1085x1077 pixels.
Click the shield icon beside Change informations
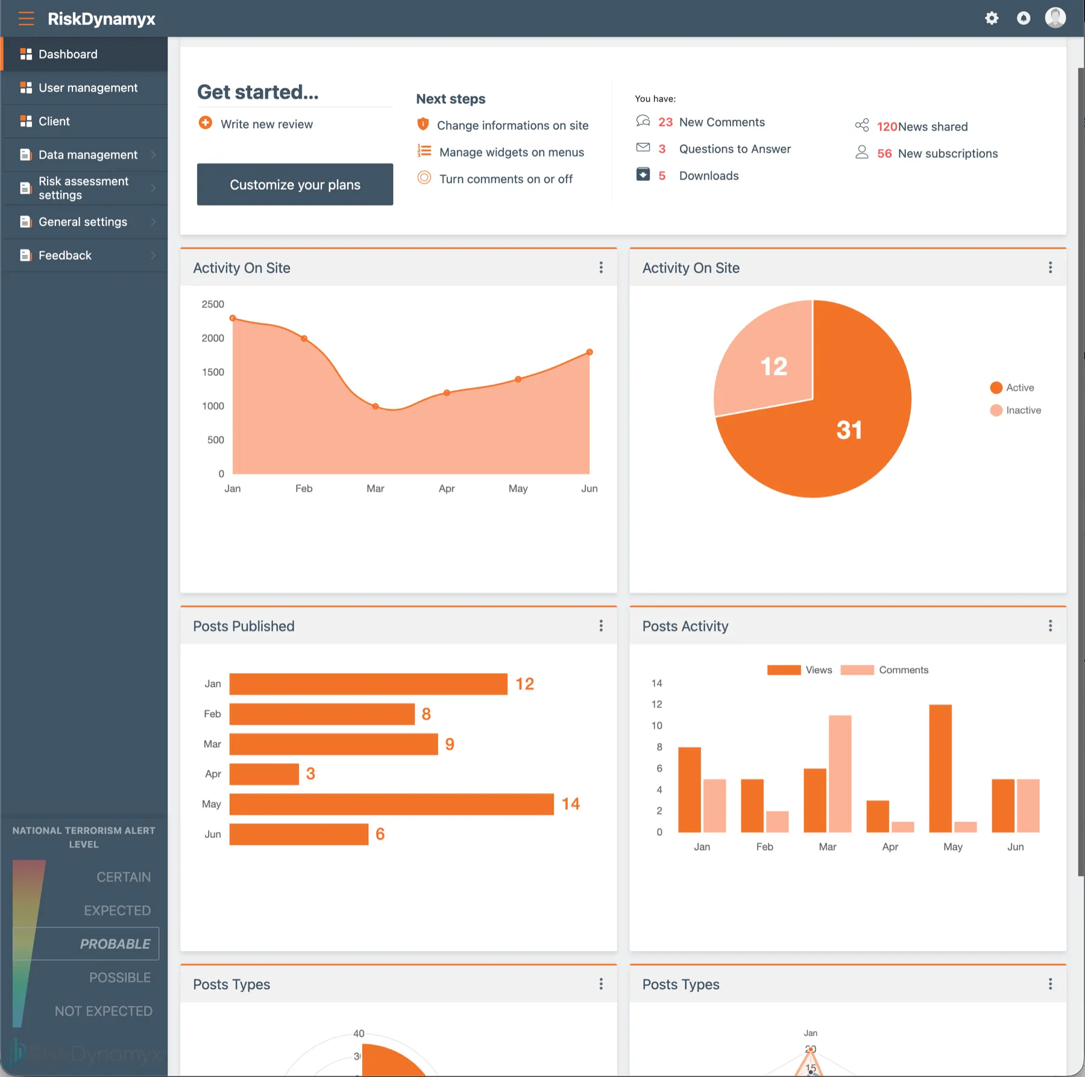[423, 124]
